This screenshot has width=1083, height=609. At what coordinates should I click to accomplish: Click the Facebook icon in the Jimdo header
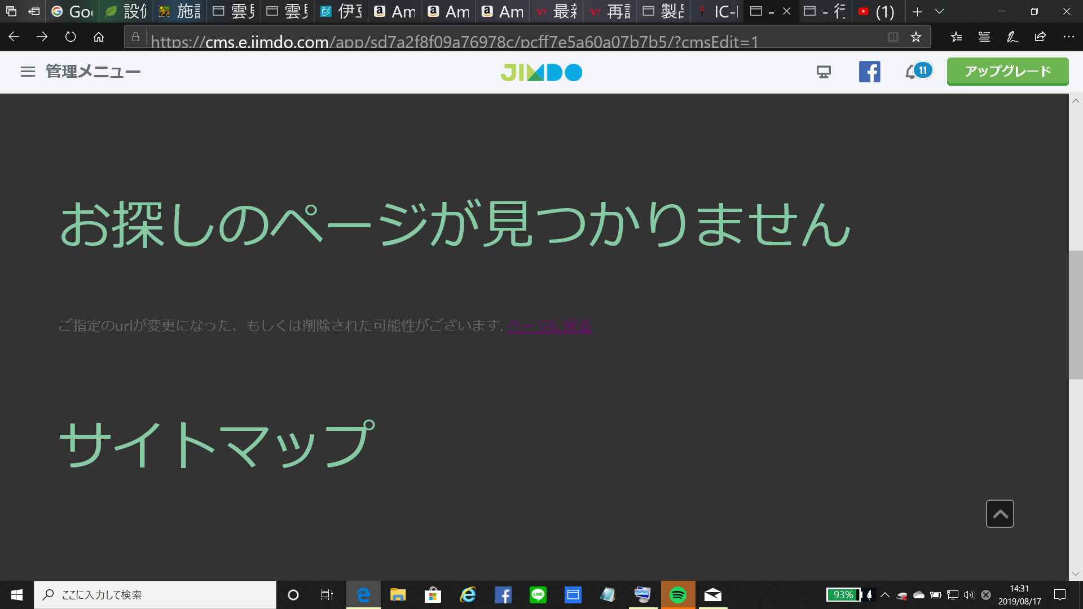[x=869, y=72]
